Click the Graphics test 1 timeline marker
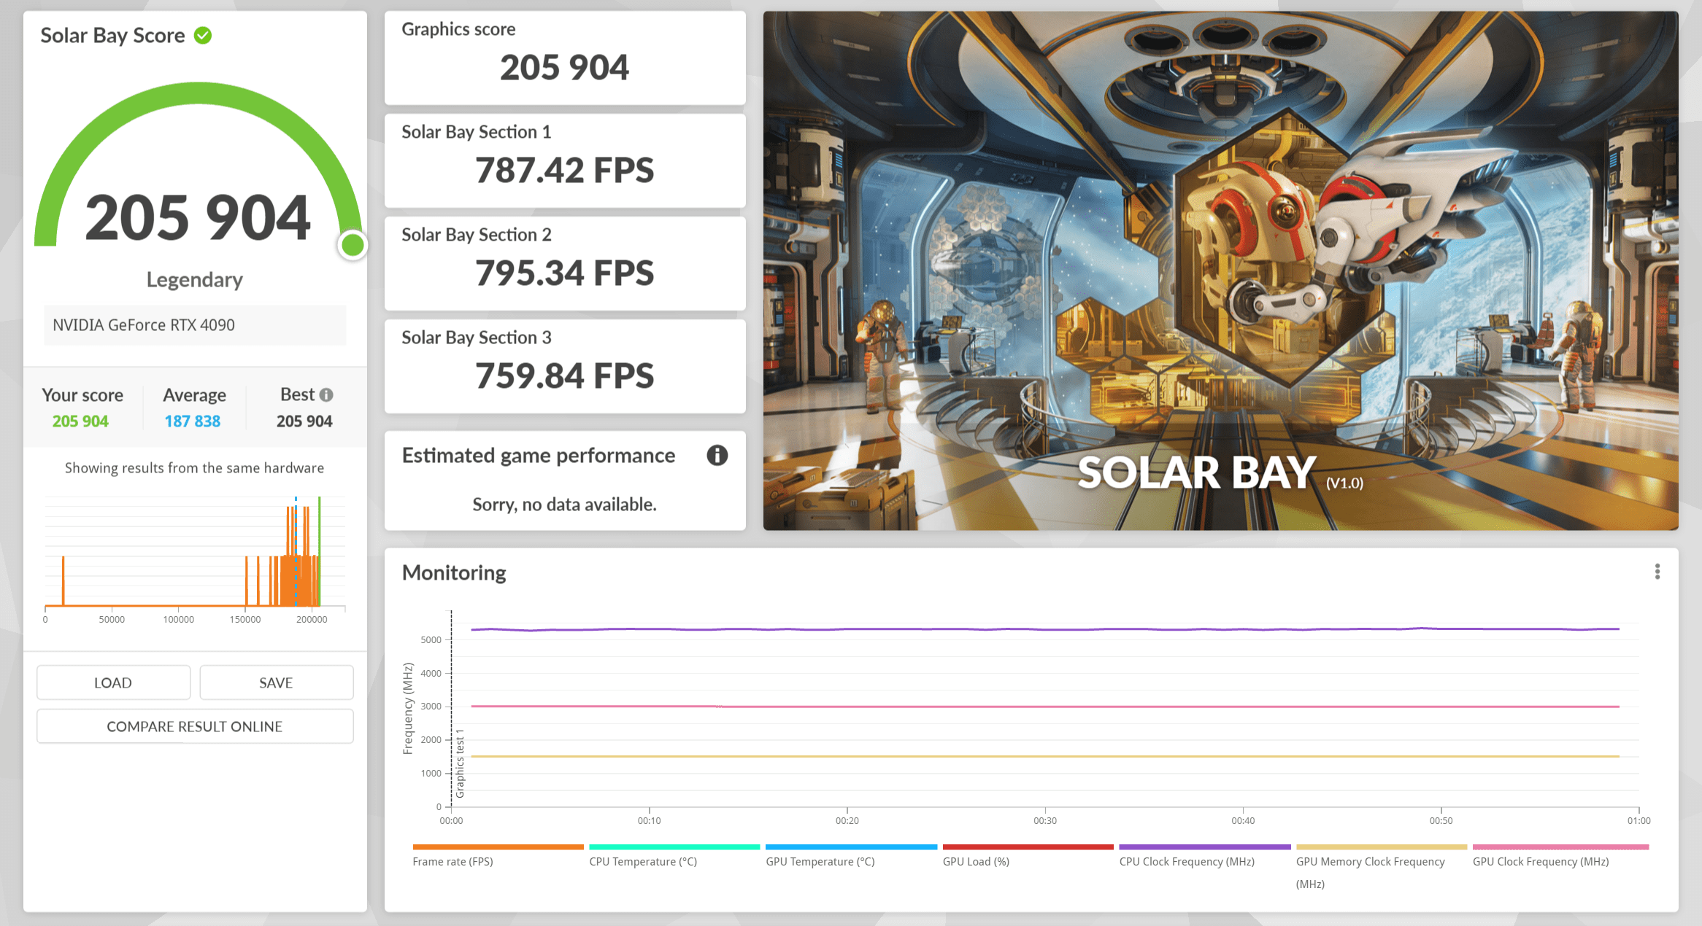The width and height of the screenshot is (1702, 926). [460, 763]
